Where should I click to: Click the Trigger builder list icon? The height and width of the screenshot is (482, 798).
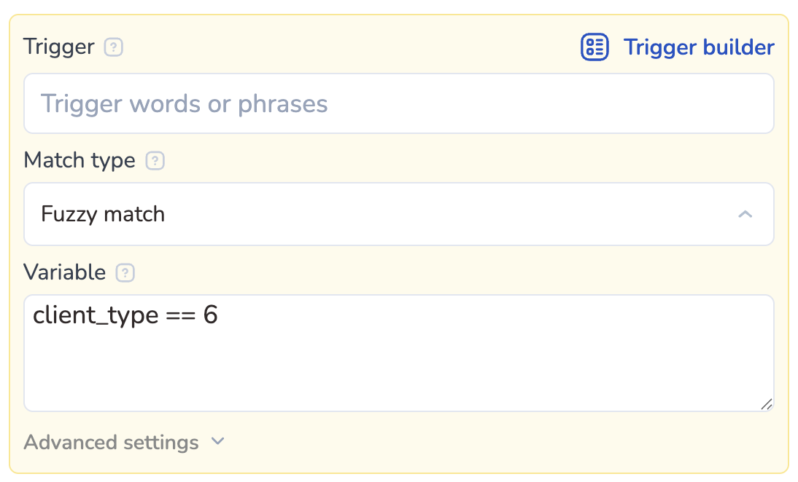click(x=594, y=47)
